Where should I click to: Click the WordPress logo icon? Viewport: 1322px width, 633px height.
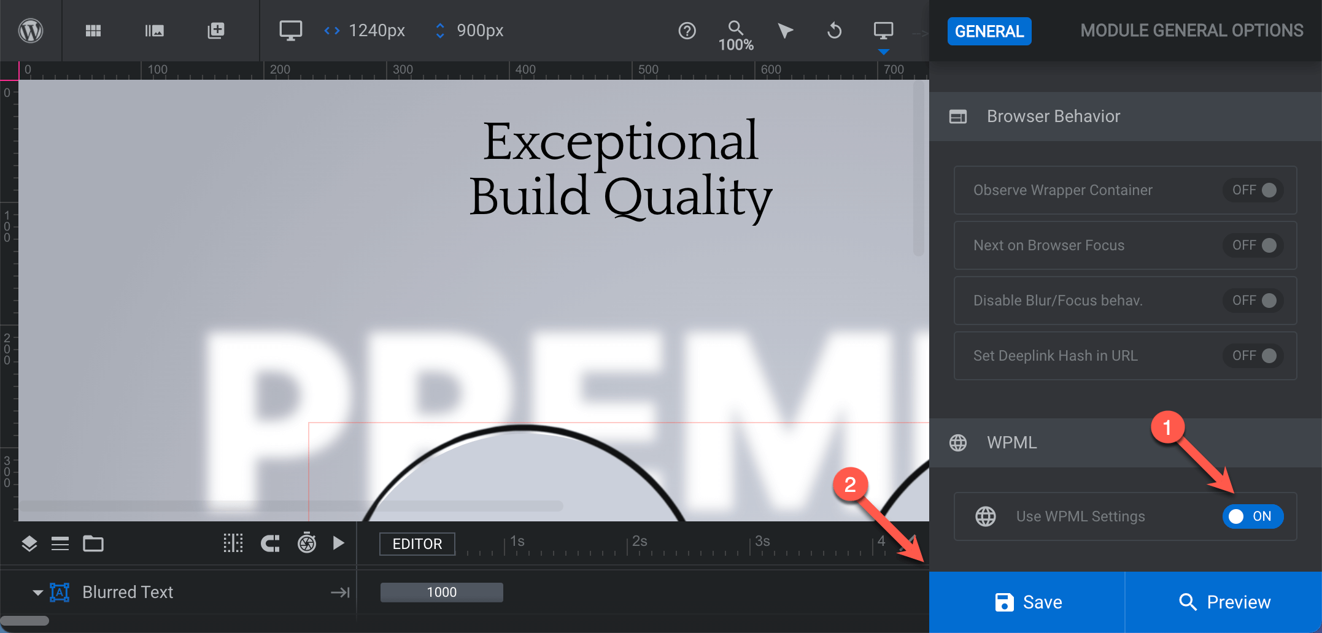pyautogui.click(x=31, y=31)
